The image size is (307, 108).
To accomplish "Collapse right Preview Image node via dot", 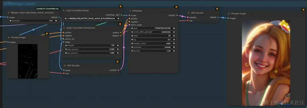I will coord(229,14).
